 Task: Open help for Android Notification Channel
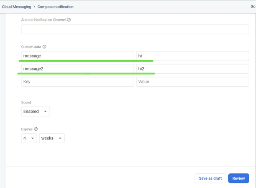click(69, 20)
